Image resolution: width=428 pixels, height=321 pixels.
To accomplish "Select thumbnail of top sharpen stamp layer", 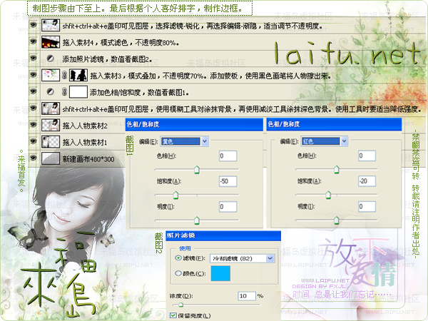I will (51, 25).
